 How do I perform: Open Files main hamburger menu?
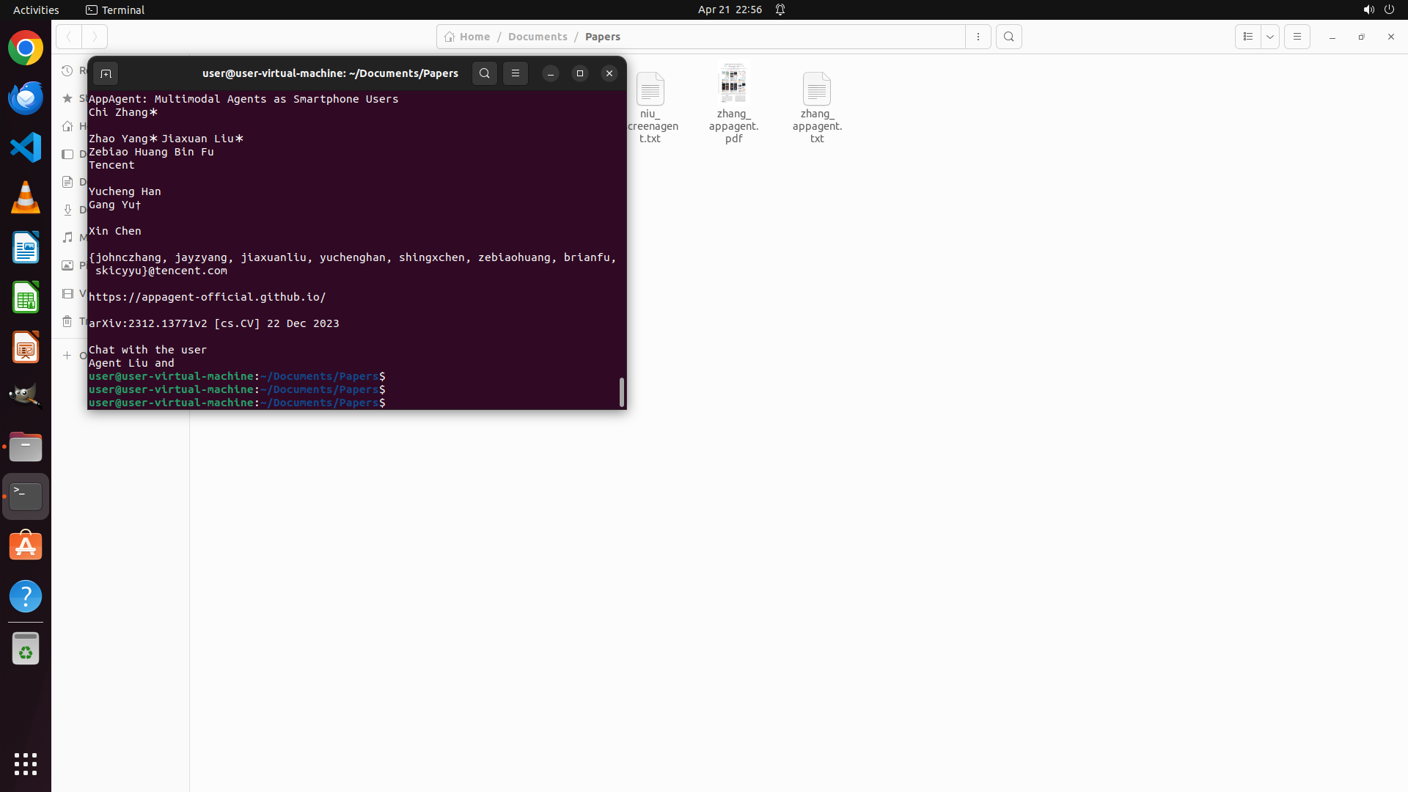coord(1297,37)
